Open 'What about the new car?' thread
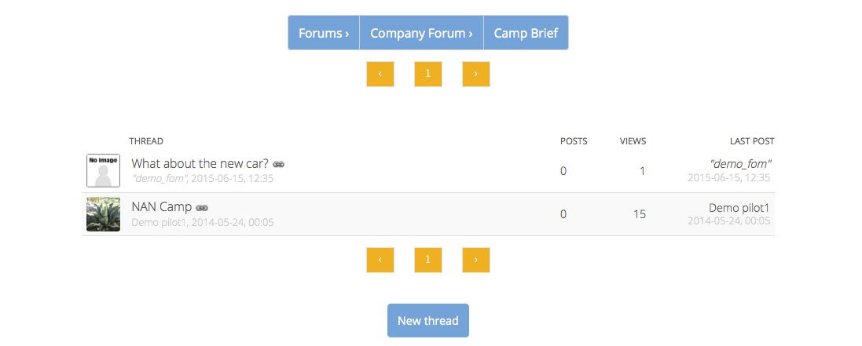 click(x=200, y=164)
